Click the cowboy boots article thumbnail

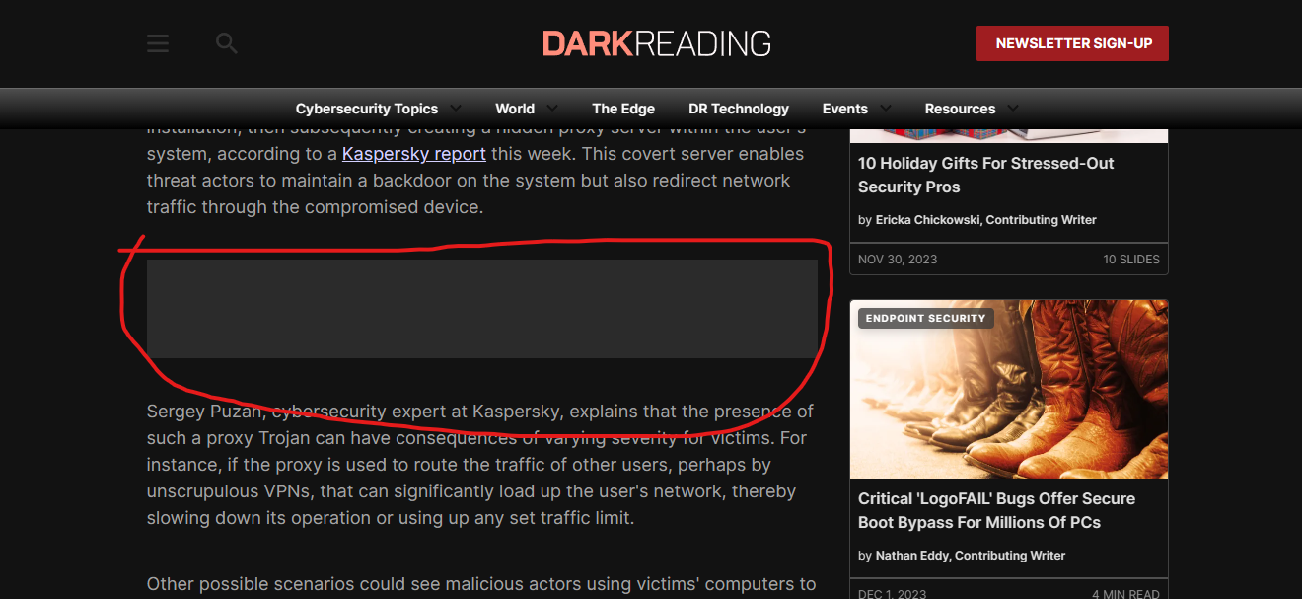coord(1008,389)
